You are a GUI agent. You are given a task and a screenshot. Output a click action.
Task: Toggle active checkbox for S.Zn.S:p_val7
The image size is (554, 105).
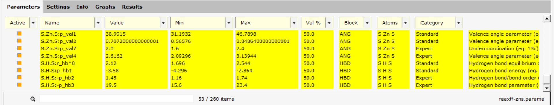click(19, 48)
